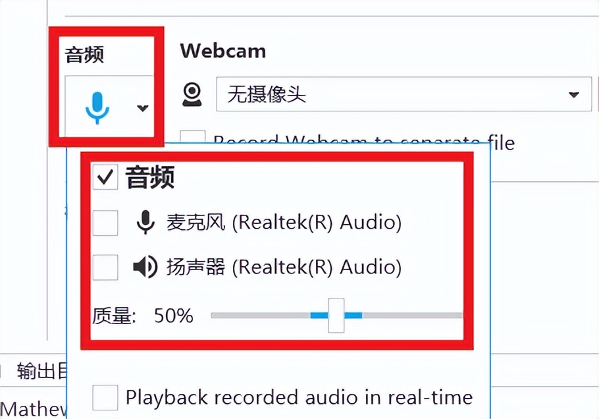Click the 输出 label at bottom left

[x=36, y=371]
